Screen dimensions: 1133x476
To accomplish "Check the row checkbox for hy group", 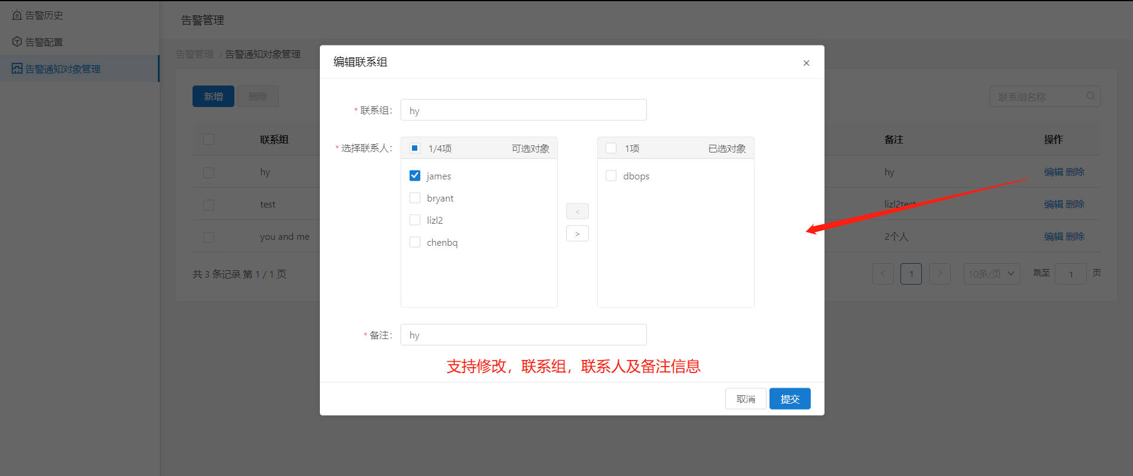I will point(209,172).
